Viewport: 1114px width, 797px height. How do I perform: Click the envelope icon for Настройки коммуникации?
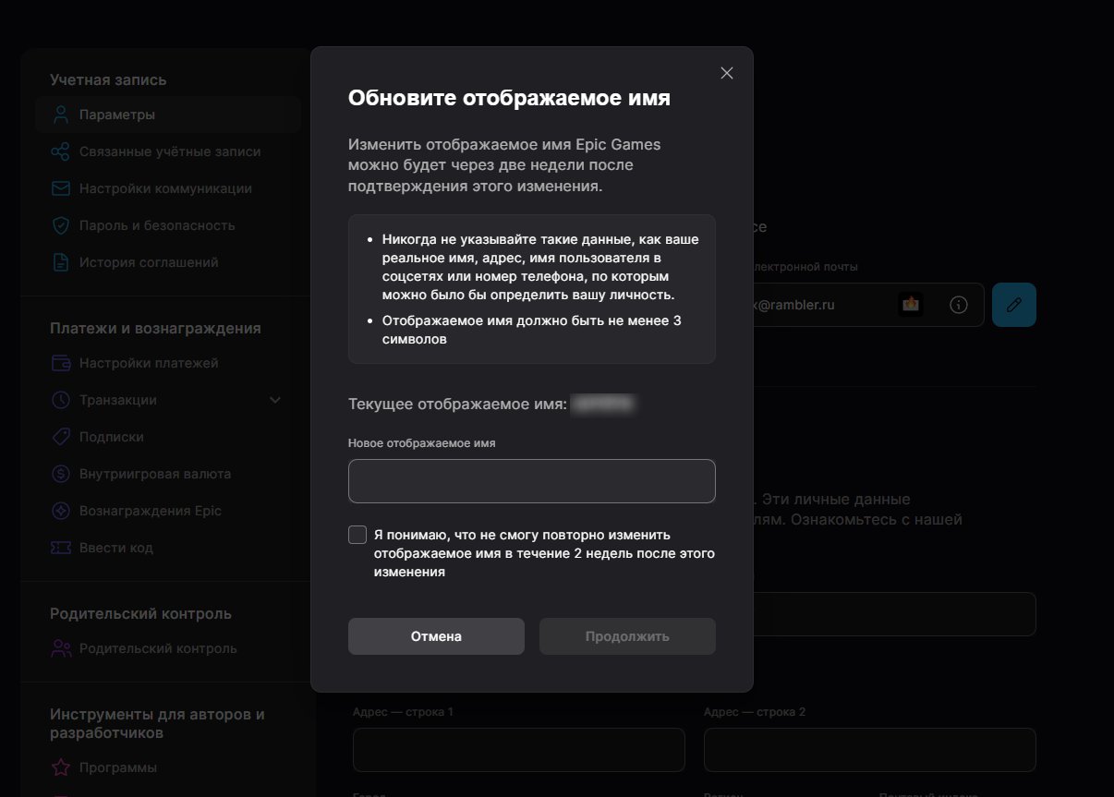point(61,188)
